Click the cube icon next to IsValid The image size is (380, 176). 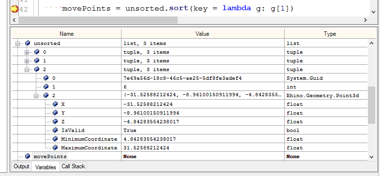coord(55,130)
